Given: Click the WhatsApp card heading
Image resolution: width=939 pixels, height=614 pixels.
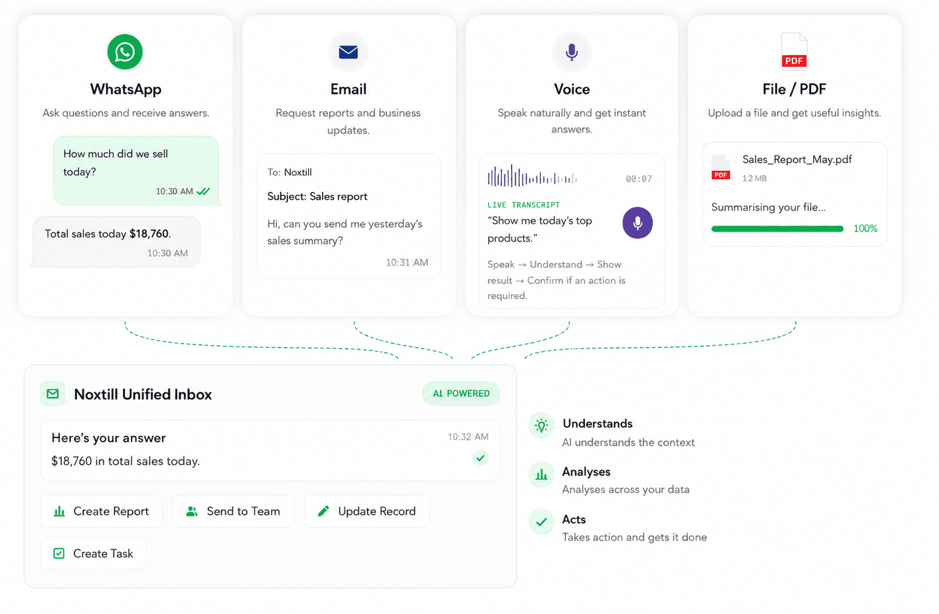Looking at the screenshot, I should pos(126,90).
